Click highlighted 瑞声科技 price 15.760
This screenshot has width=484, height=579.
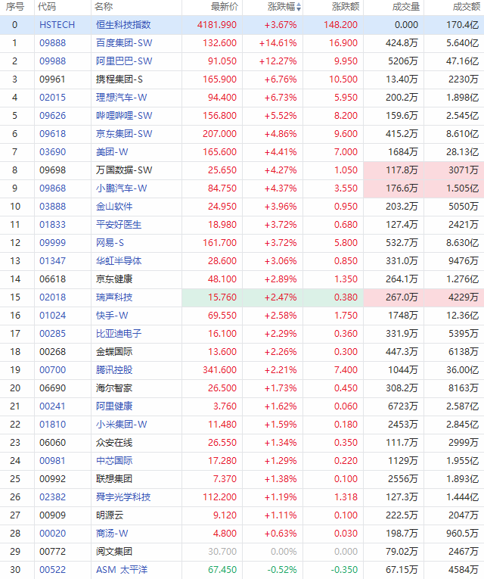click(222, 297)
